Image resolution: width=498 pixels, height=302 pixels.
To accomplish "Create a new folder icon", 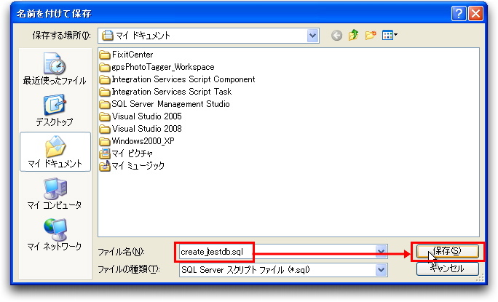I will pyautogui.click(x=371, y=35).
